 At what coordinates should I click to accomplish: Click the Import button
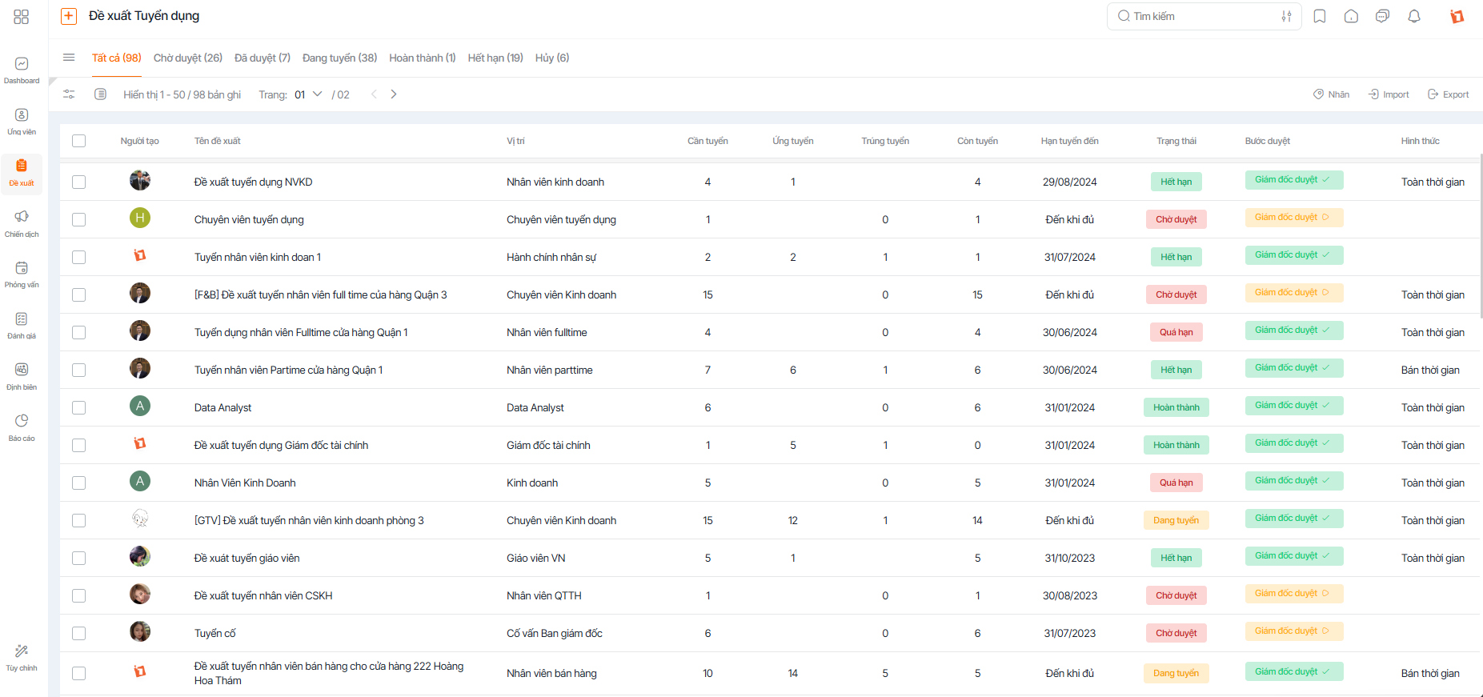(x=1389, y=94)
